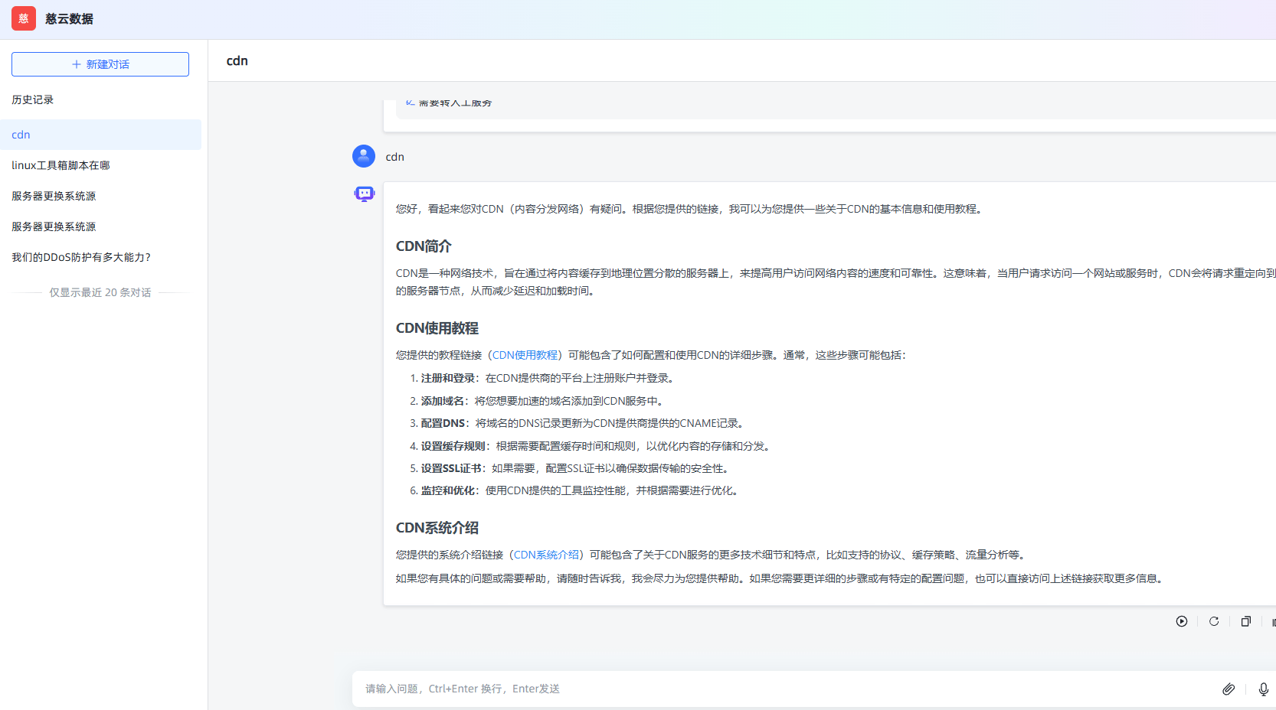Open the cdn conversation in history
The width and height of the screenshot is (1276, 710).
click(x=100, y=135)
